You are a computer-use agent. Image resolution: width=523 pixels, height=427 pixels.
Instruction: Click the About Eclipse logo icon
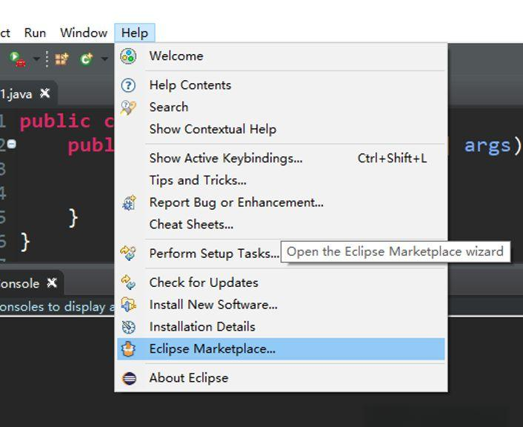[x=129, y=378]
